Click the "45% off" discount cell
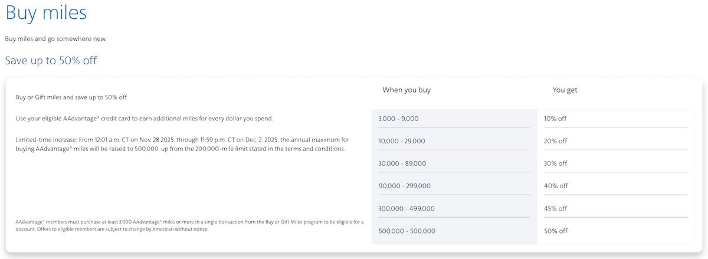 [x=556, y=208]
